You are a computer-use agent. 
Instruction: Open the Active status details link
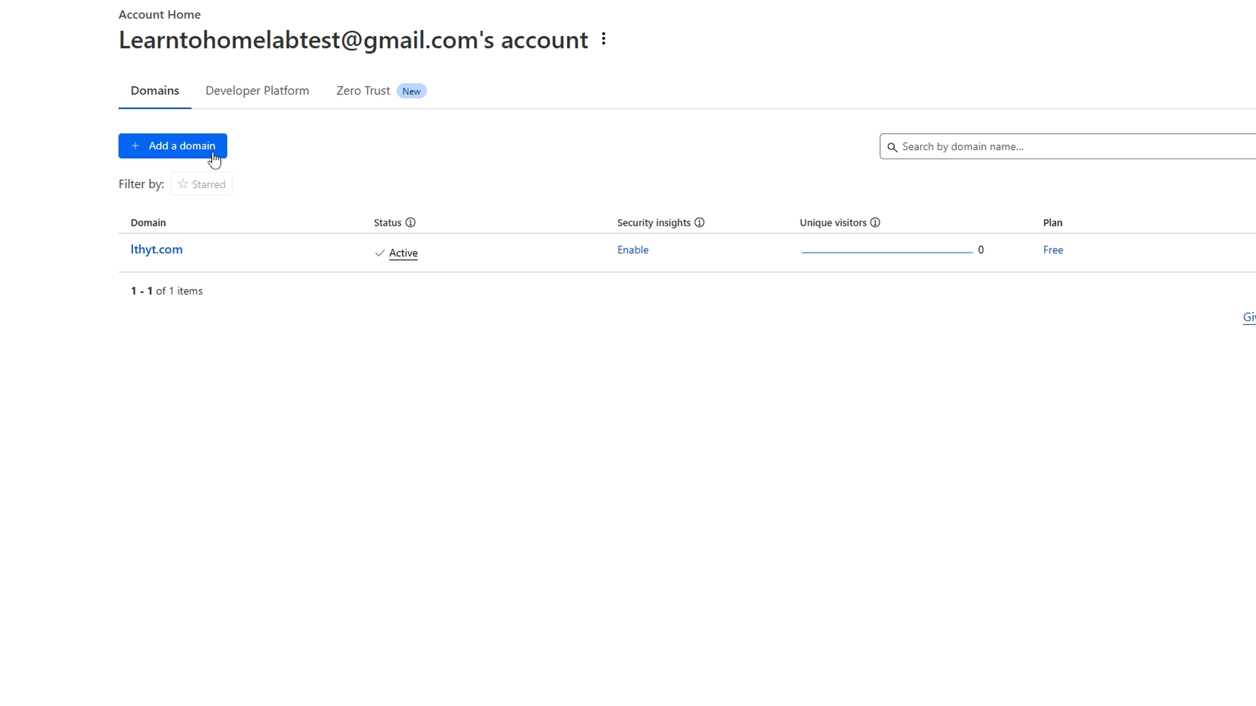click(403, 253)
